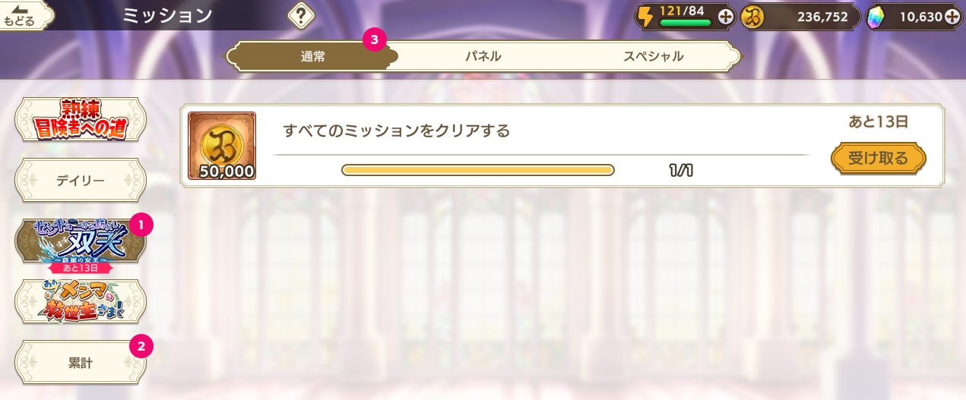Click the mission progress bar showing 1/1
The image size is (966, 400).
(x=478, y=170)
